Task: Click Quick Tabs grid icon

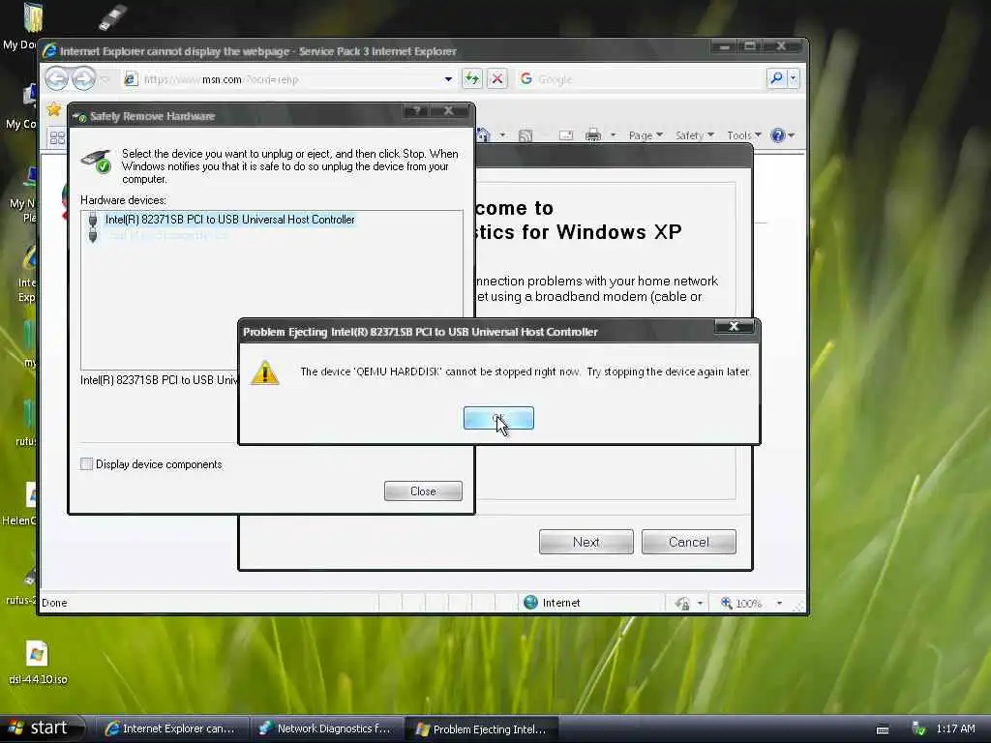Action: tap(57, 137)
